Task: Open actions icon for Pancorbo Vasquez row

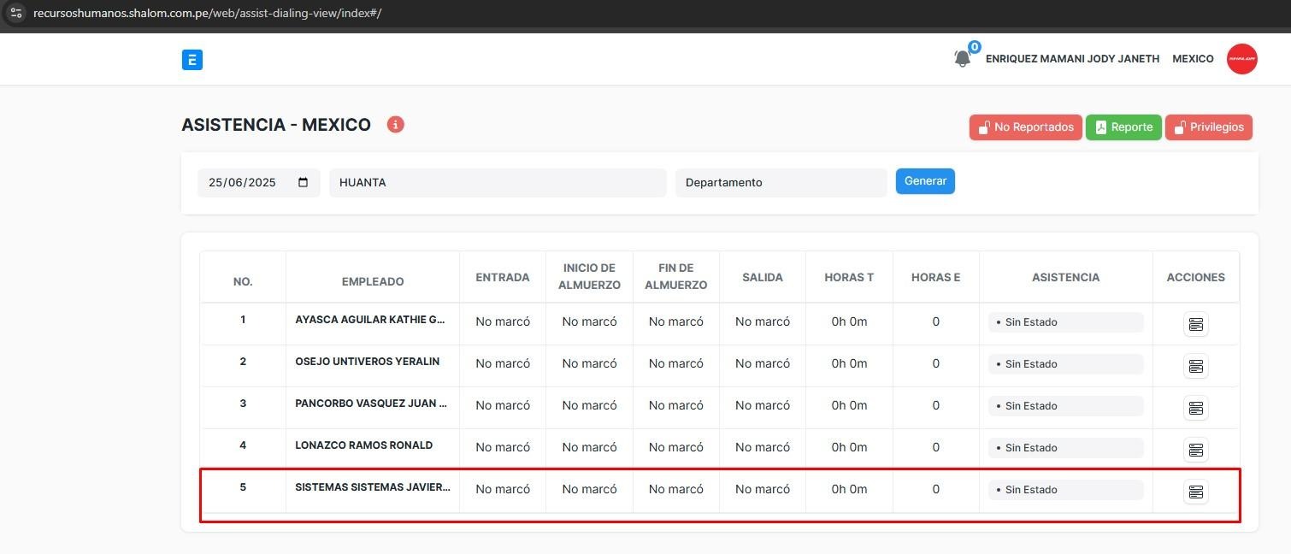Action: 1195,408
